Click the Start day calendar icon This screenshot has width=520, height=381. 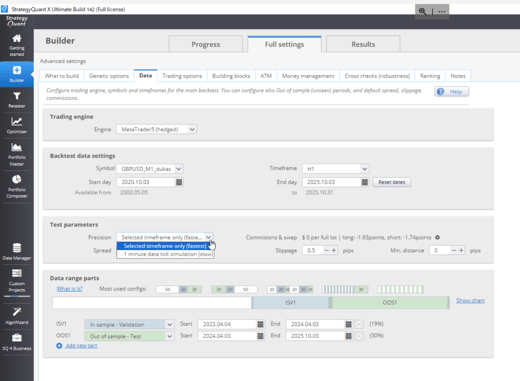click(179, 182)
